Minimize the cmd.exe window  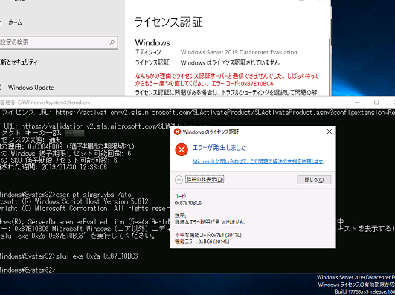pyautogui.click(x=357, y=102)
